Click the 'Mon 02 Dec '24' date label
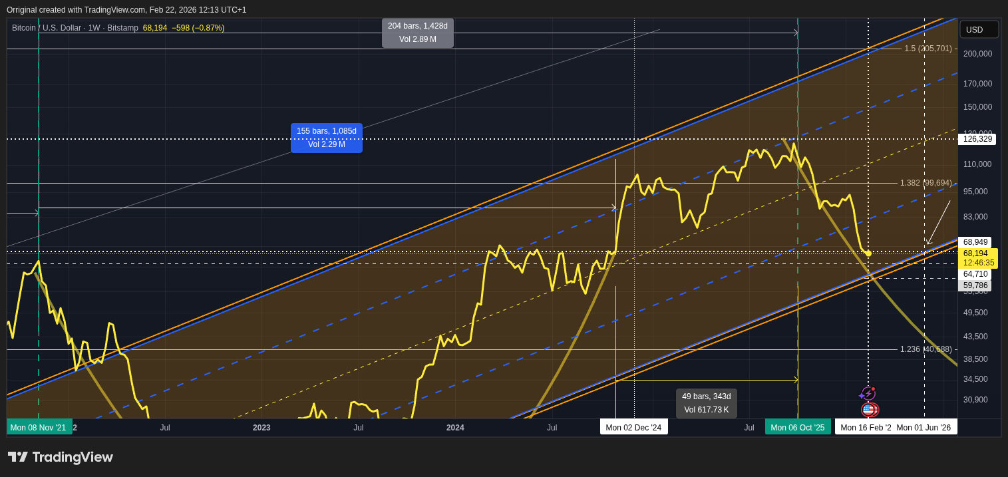Image resolution: width=1008 pixels, height=477 pixels. [633, 427]
